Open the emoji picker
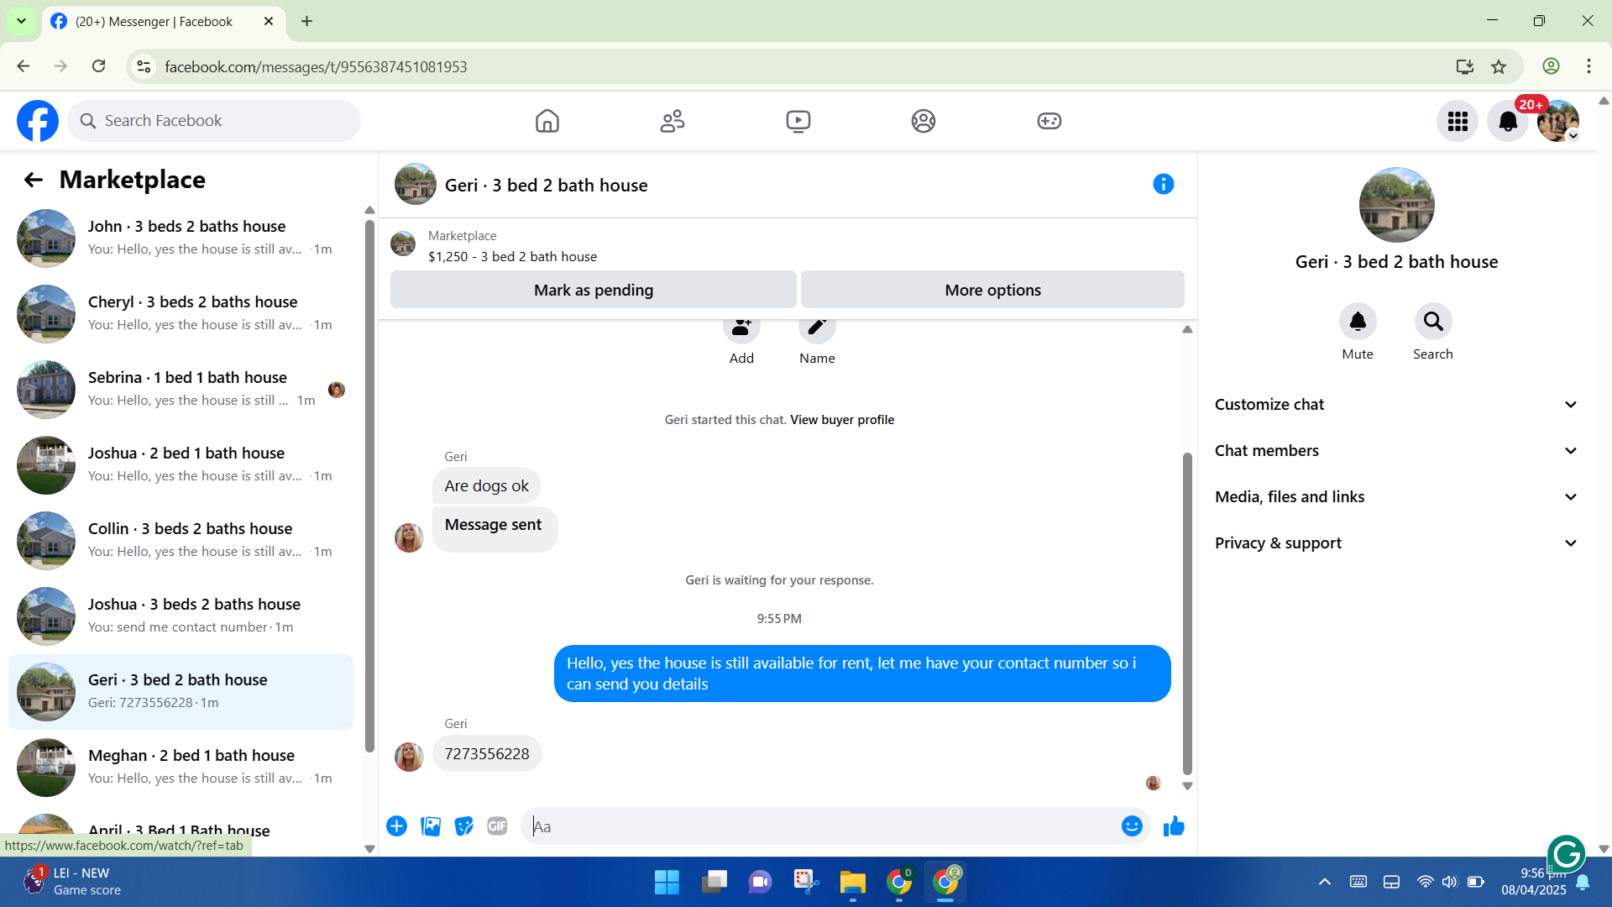 click(1132, 826)
